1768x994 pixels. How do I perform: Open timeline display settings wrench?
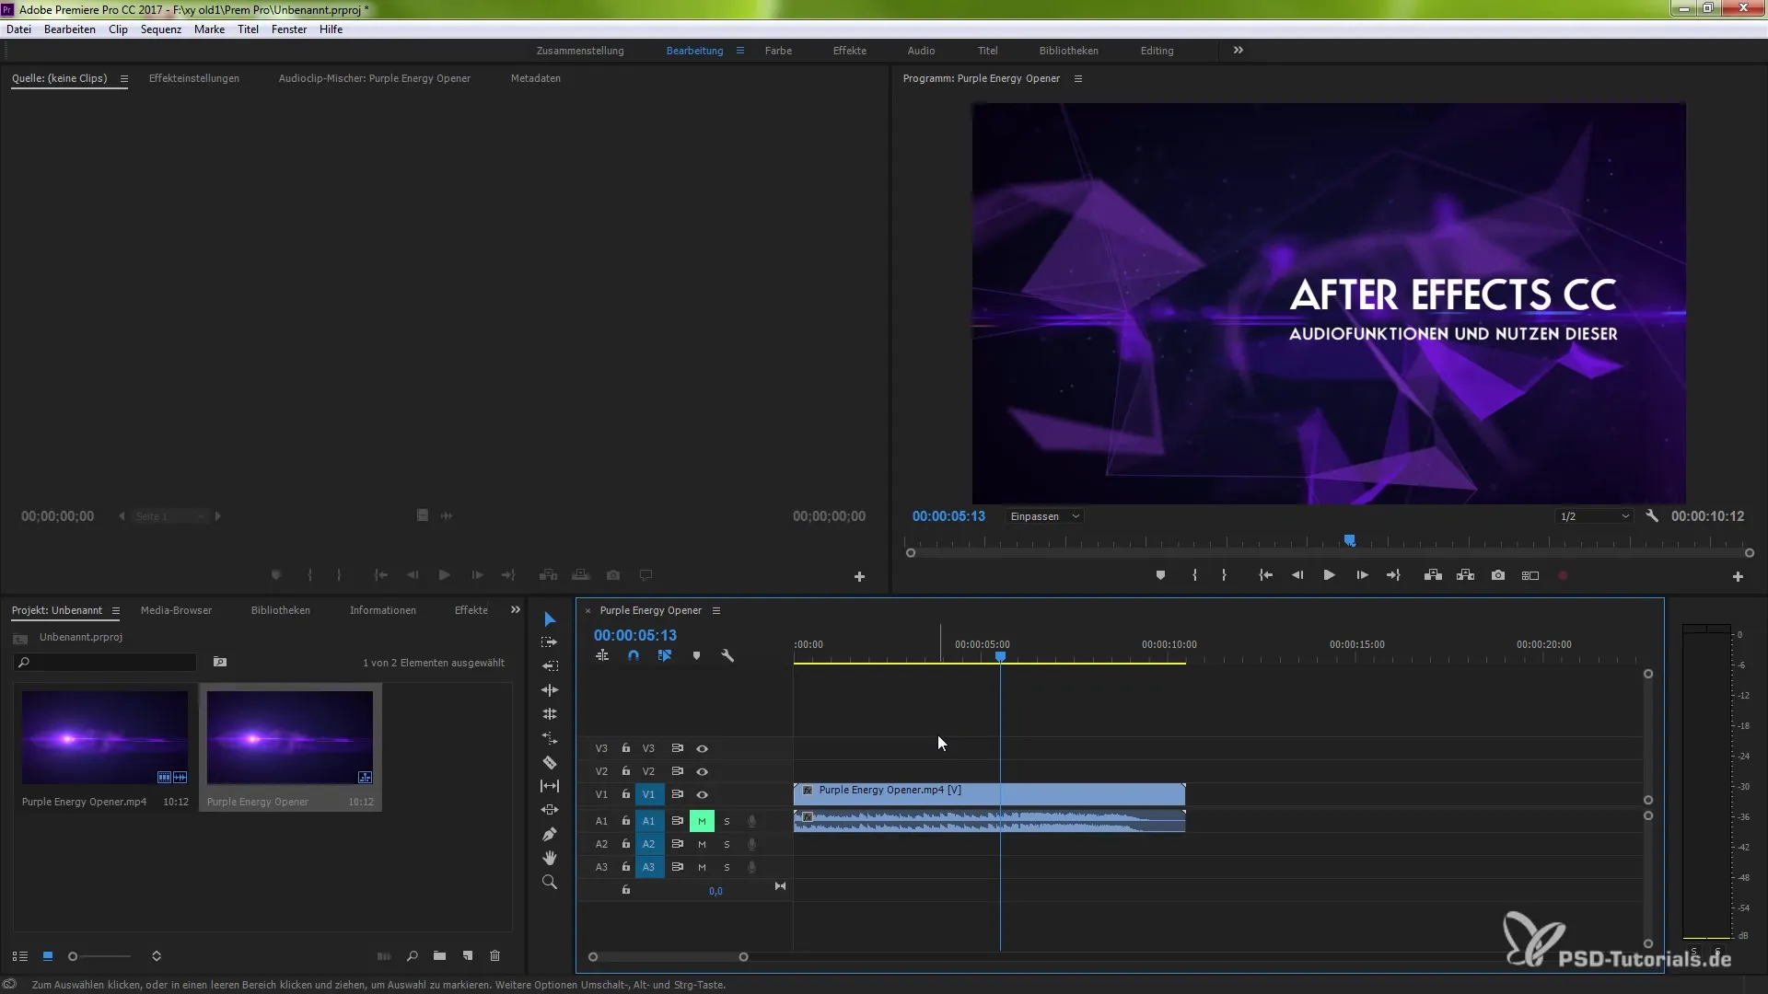click(x=727, y=655)
